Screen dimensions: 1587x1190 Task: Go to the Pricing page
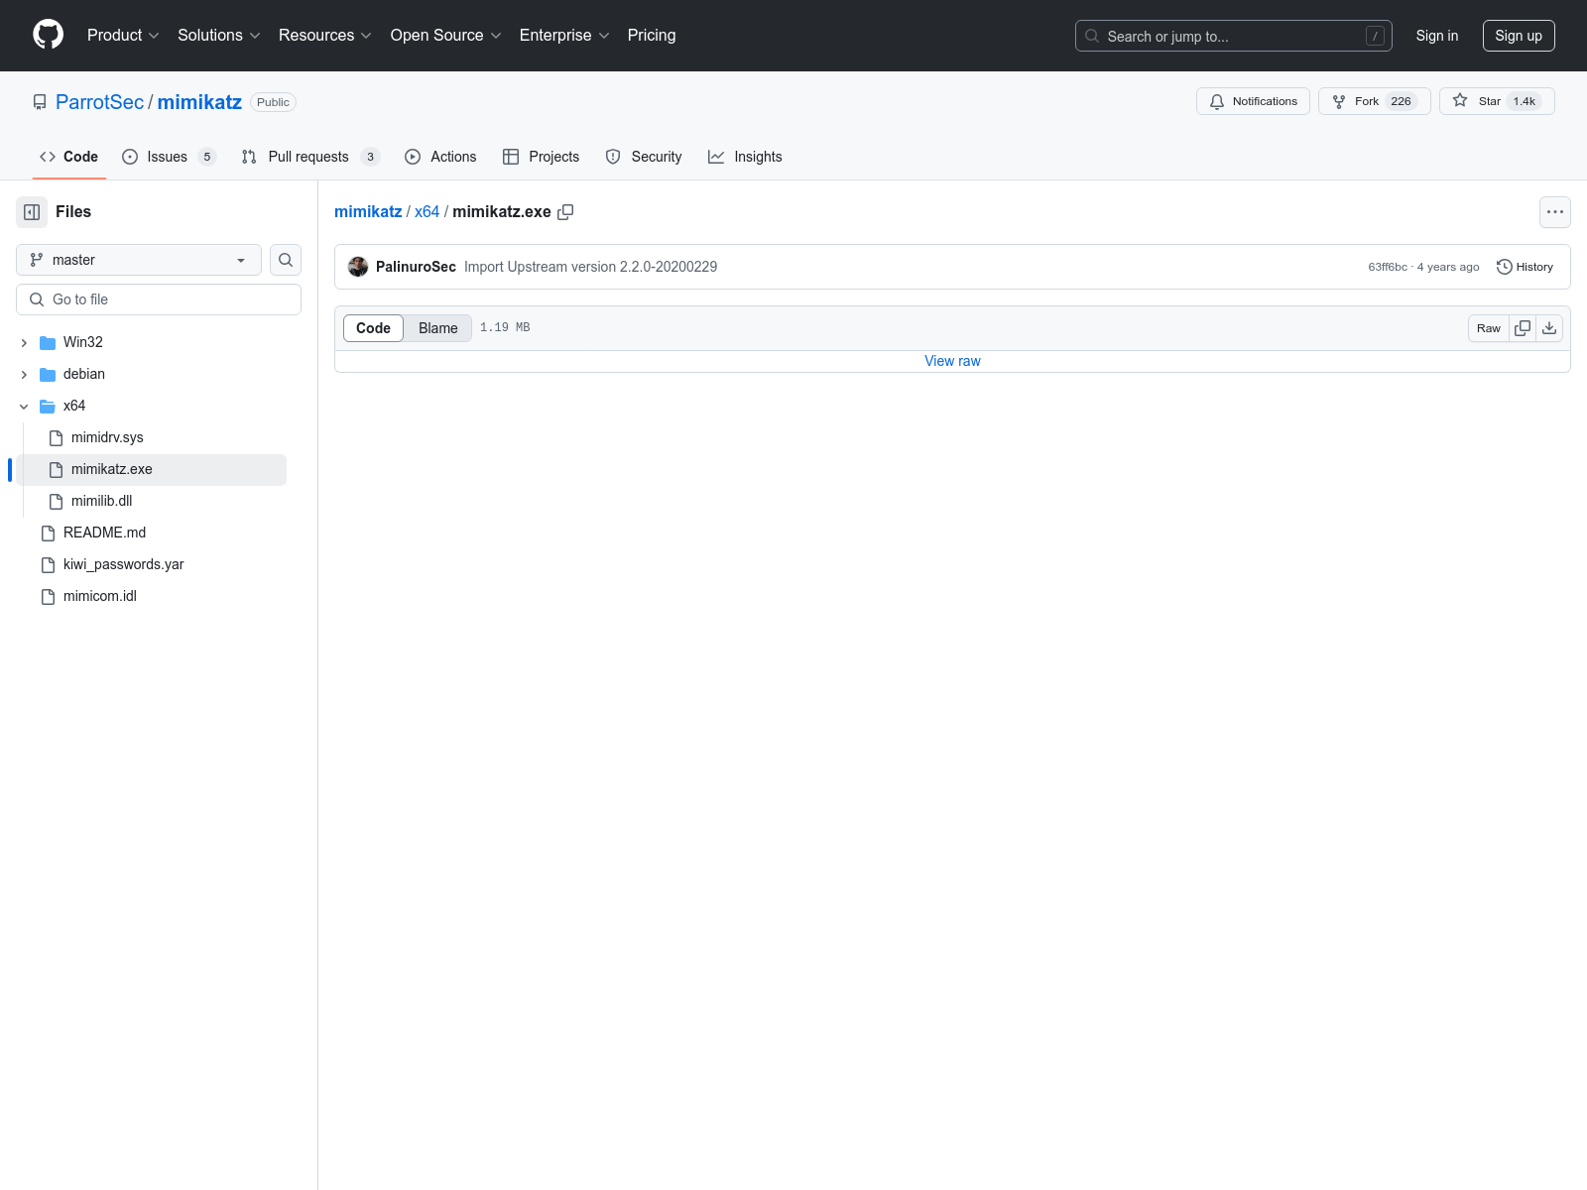tap(652, 35)
